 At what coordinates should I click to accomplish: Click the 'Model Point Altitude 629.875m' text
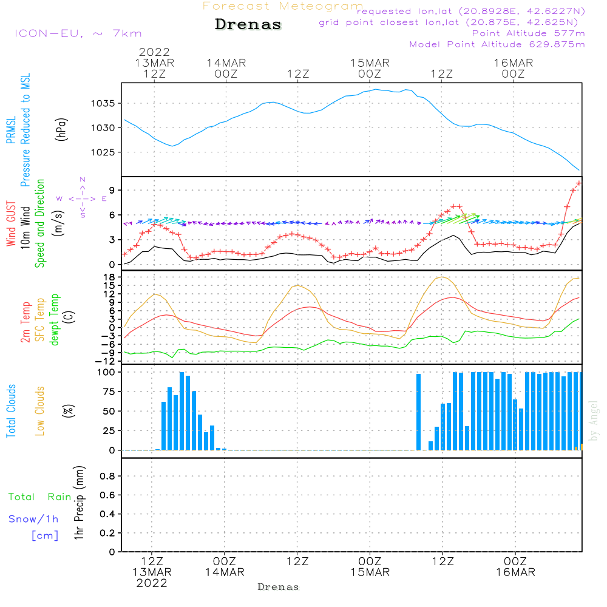(x=497, y=44)
